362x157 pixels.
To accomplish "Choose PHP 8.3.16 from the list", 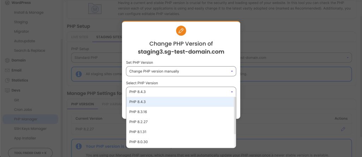I will tap(180, 112).
